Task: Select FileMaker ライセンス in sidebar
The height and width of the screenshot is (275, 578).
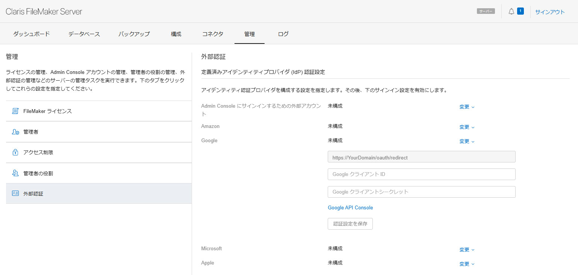Action: pyautogui.click(x=99, y=111)
